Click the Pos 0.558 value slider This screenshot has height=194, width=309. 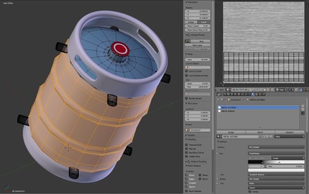pyautogui.click(x=285, y=166)
